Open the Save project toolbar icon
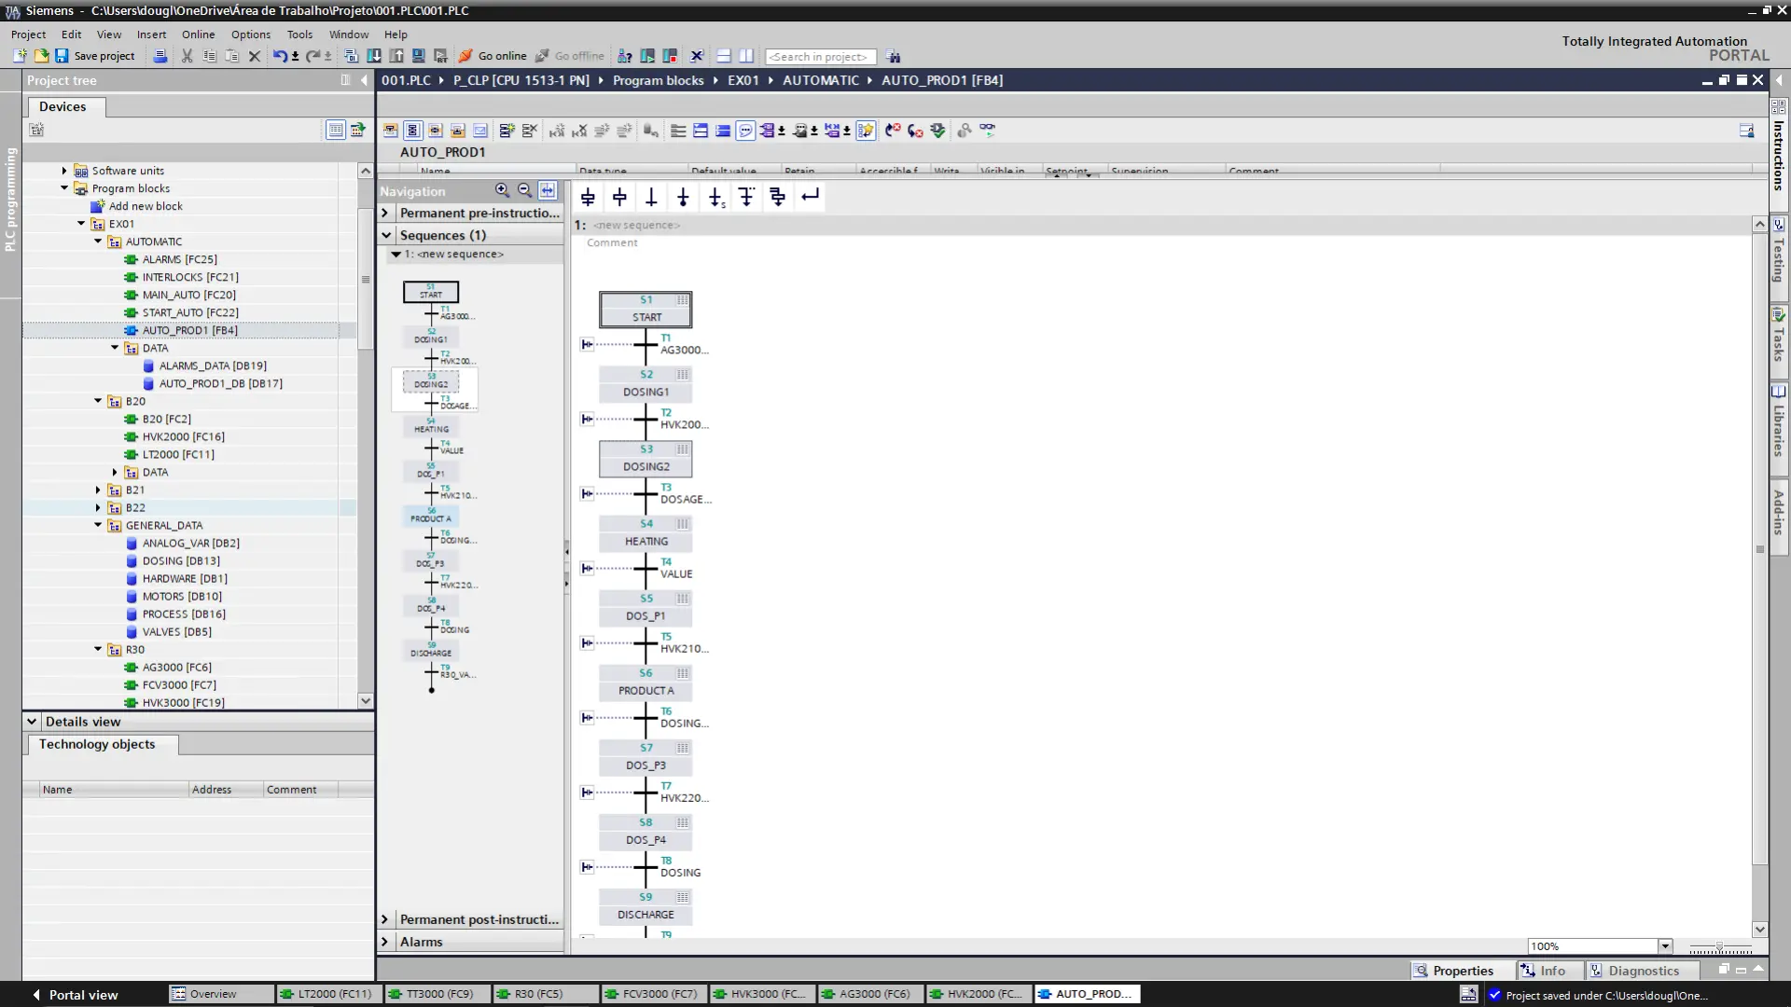Screen dimensions: 1791x1007 62,56
